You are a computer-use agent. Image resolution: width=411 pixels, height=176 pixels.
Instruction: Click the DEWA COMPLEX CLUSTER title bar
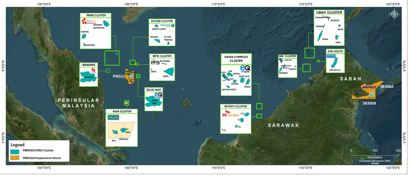coord(237,58)
